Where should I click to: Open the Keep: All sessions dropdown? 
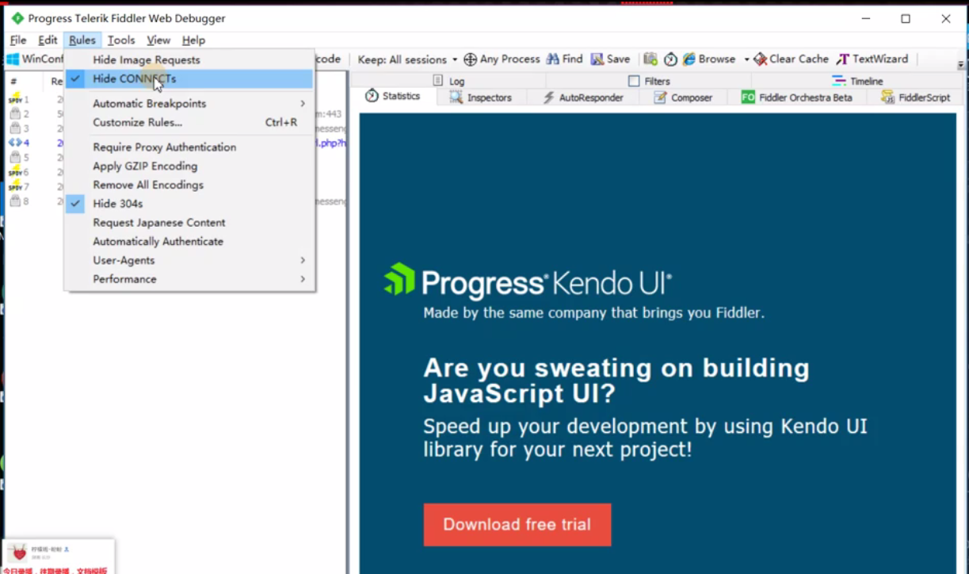pyautogui.click(x=407, y=59)
